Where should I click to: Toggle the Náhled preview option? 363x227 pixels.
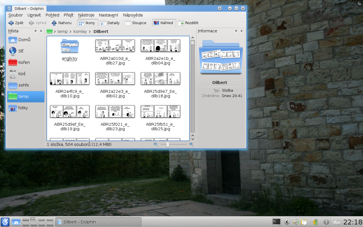point(164,23)
